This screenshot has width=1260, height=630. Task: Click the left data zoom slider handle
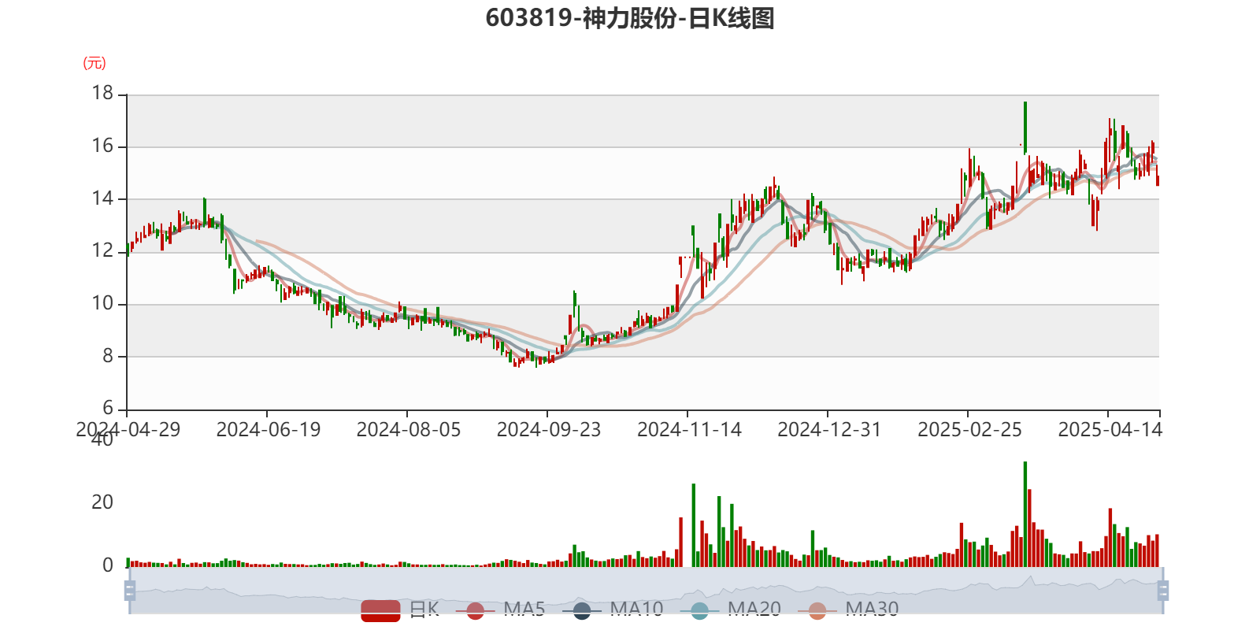point(130,591)
